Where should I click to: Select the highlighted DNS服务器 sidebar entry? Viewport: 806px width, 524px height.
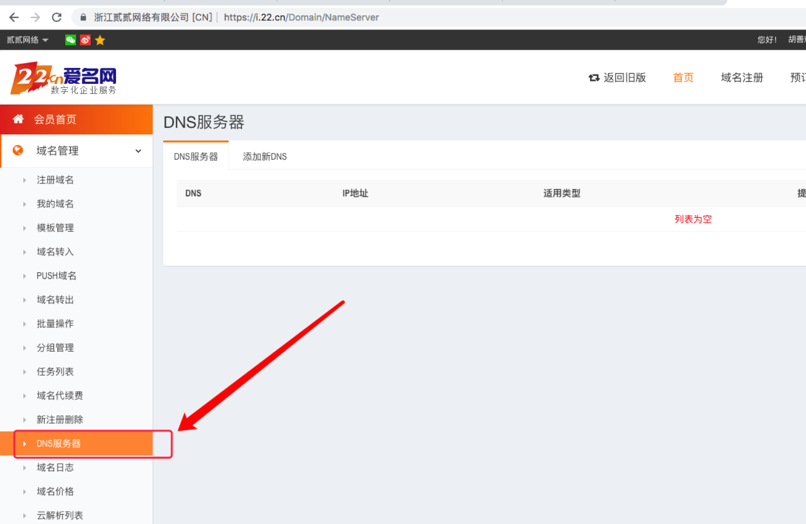[59, 443]
